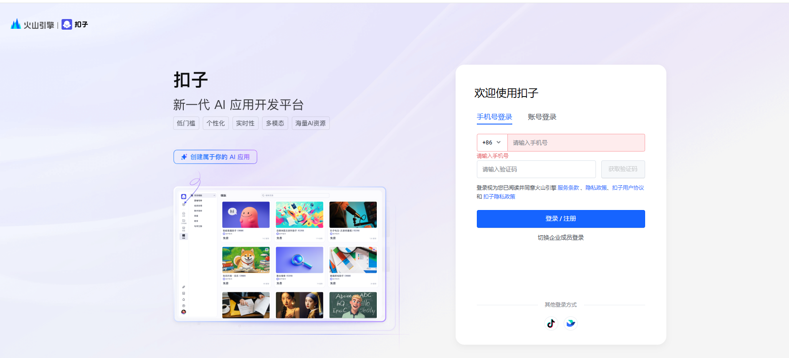The image size is (789, 358).
Task: Click the 其他登录方式 label
Action: (561, 305)
